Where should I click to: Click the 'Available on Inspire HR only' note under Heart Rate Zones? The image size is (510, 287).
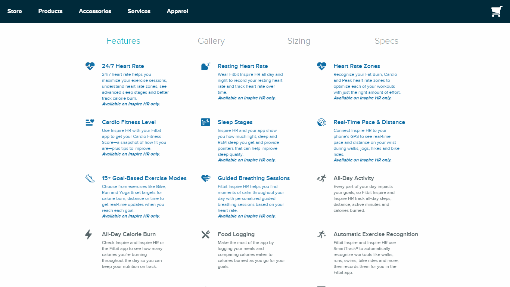click(x=363, y=98)
